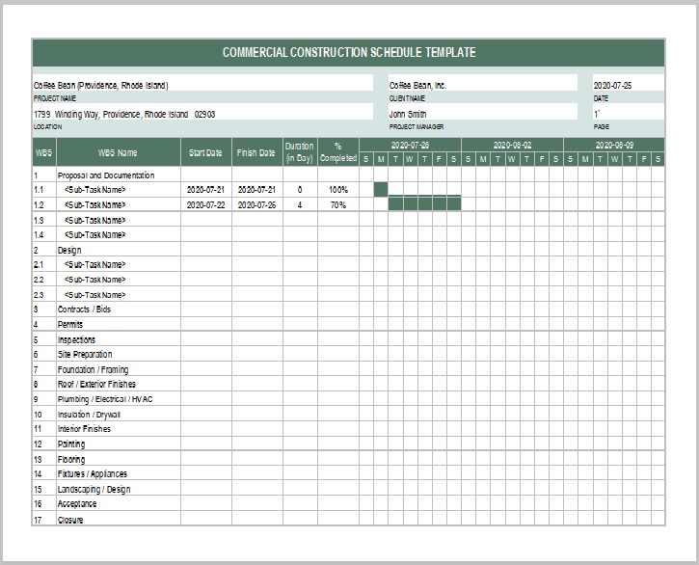
Task: Click the Commercial Construction Schedule Template title
Action: [349, 52]
